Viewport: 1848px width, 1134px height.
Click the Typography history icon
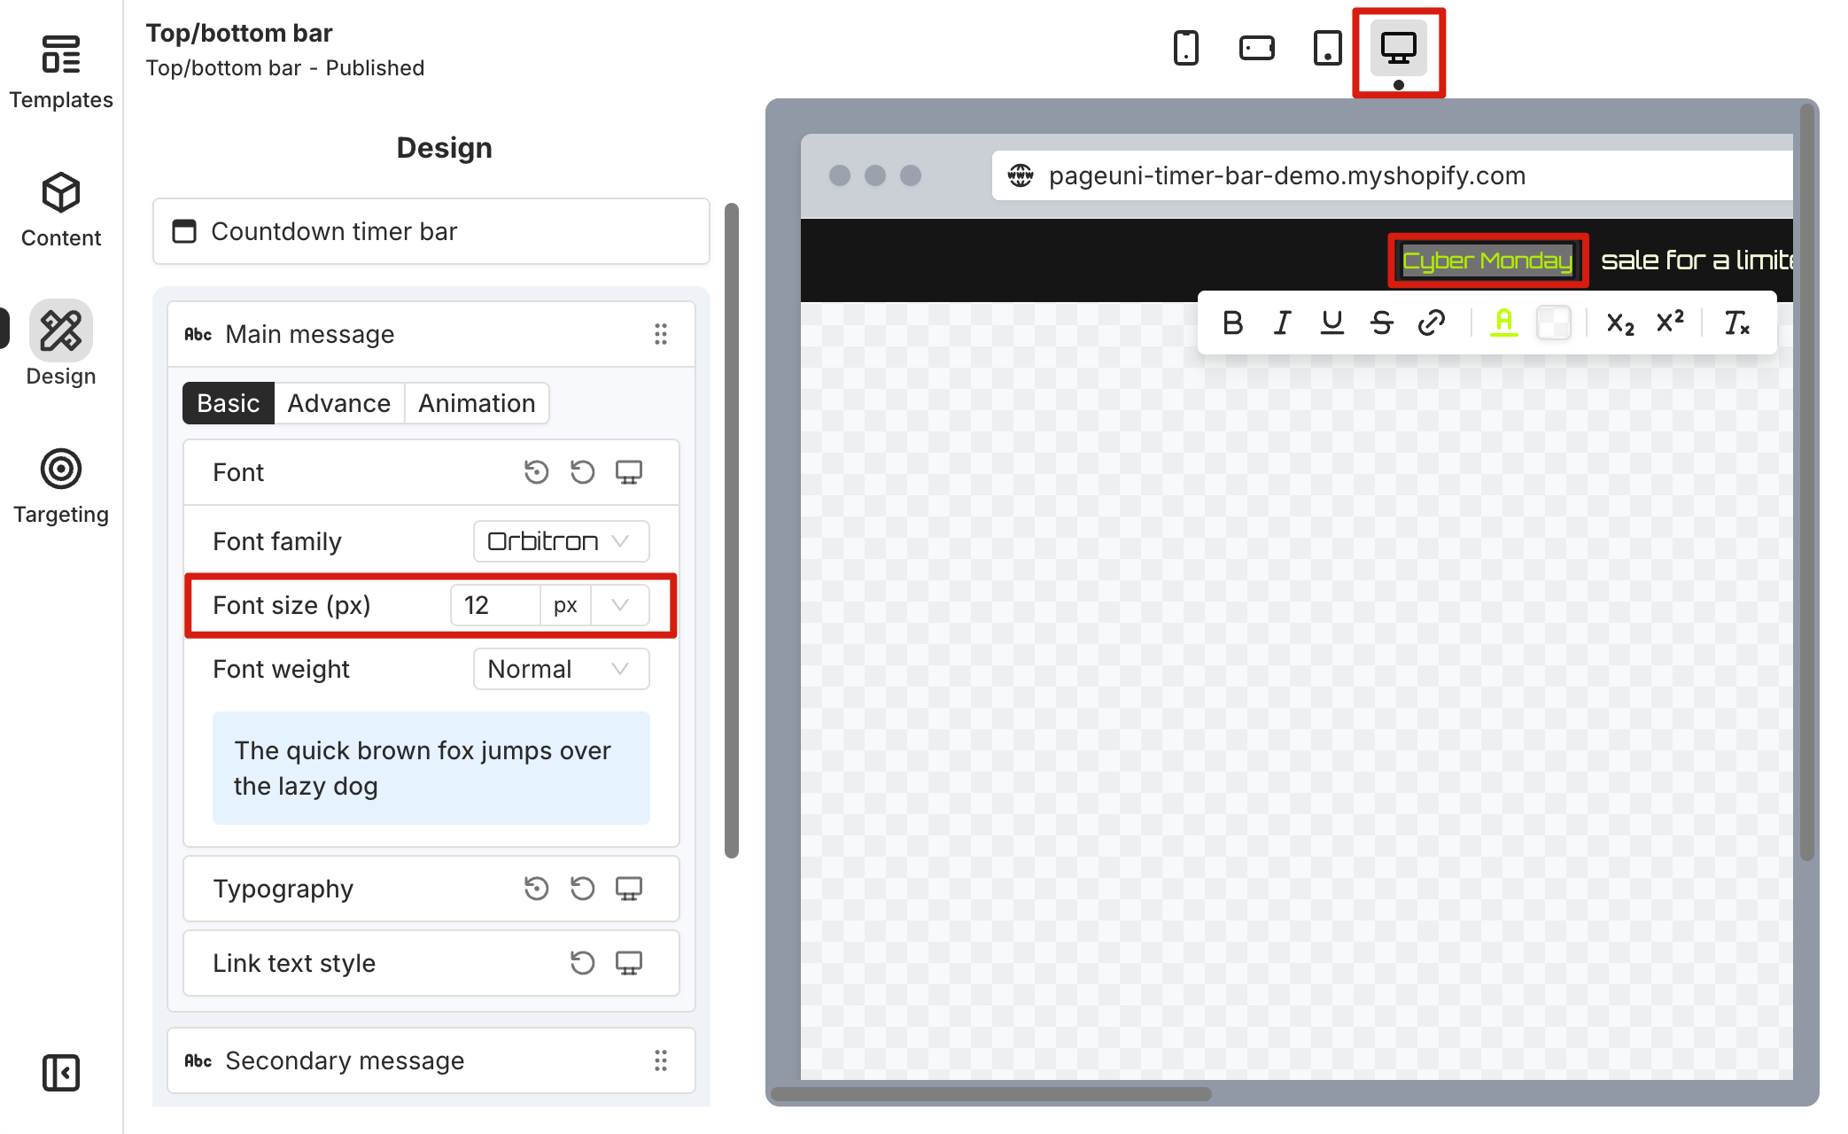(x=536, y=889)
